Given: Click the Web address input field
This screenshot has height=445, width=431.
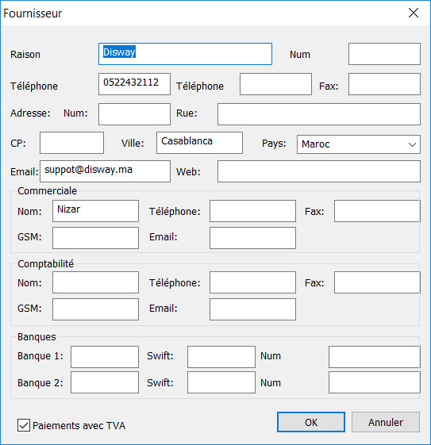Looking at the screenshot, I should click(x=319, y=171).
